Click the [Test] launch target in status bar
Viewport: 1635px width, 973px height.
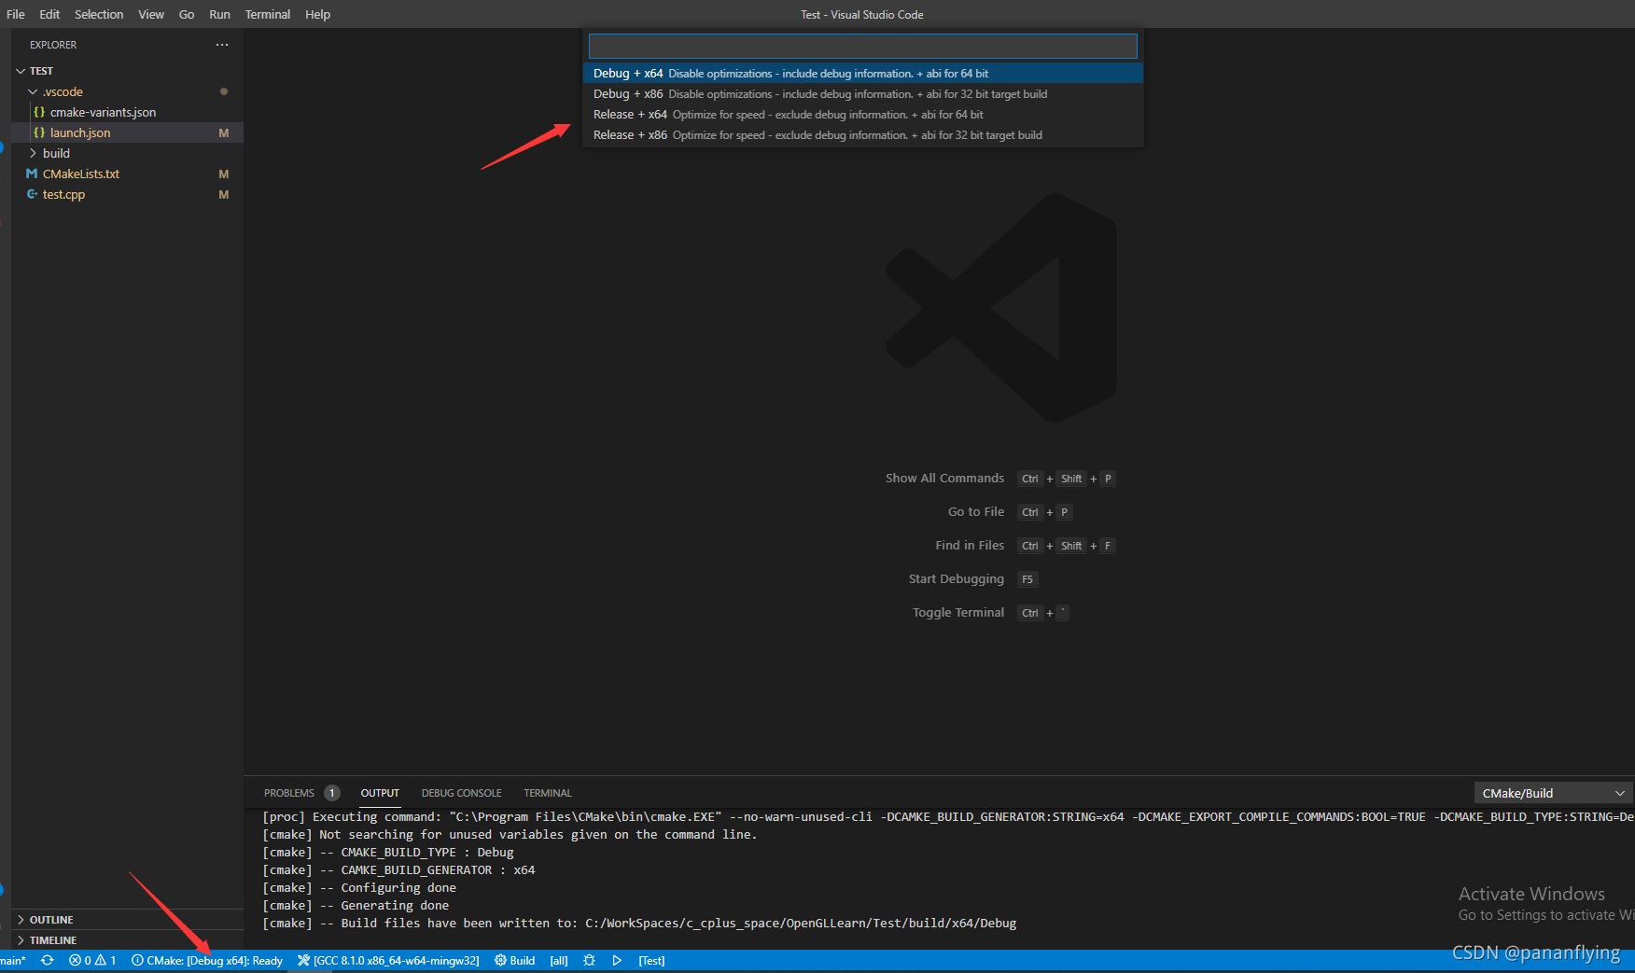pyautogui.click(x=651, y=960)
